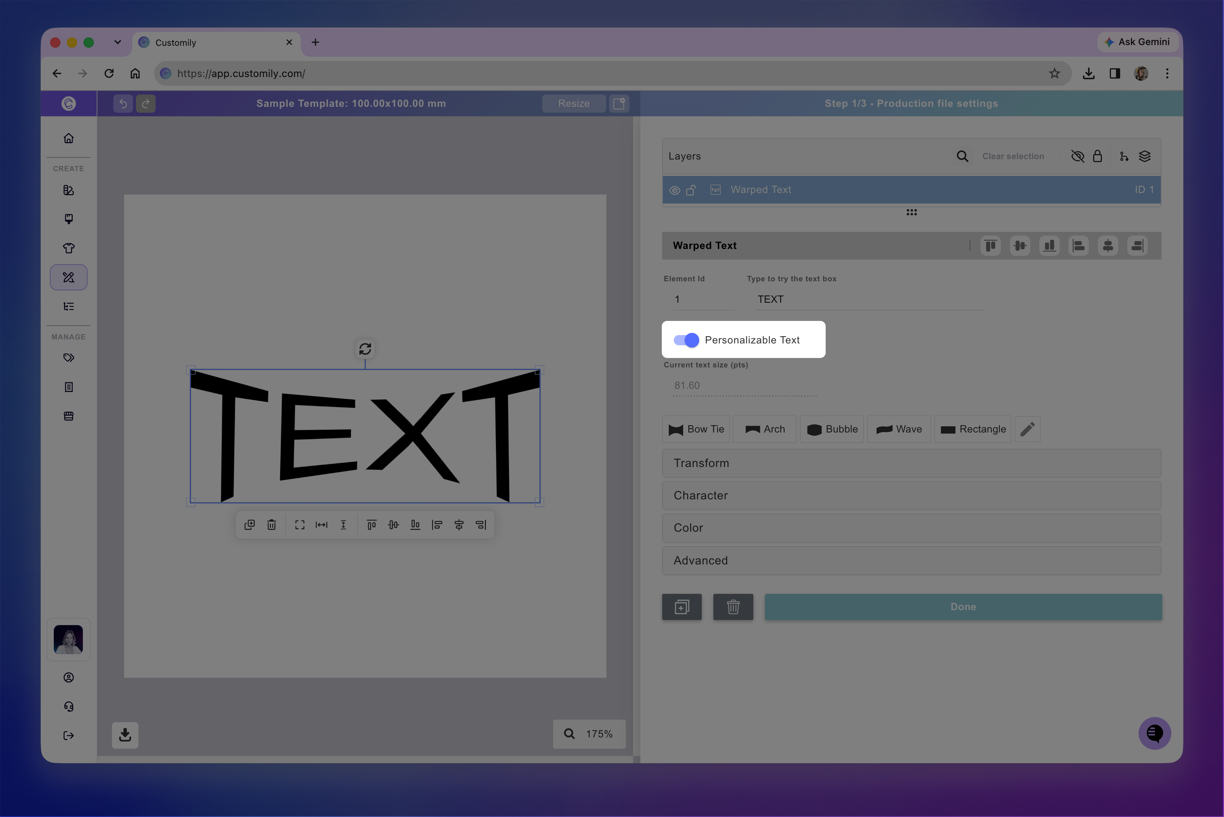Expand the Advanced section
Screen dimensions: 1224x817
pos(911,561)
